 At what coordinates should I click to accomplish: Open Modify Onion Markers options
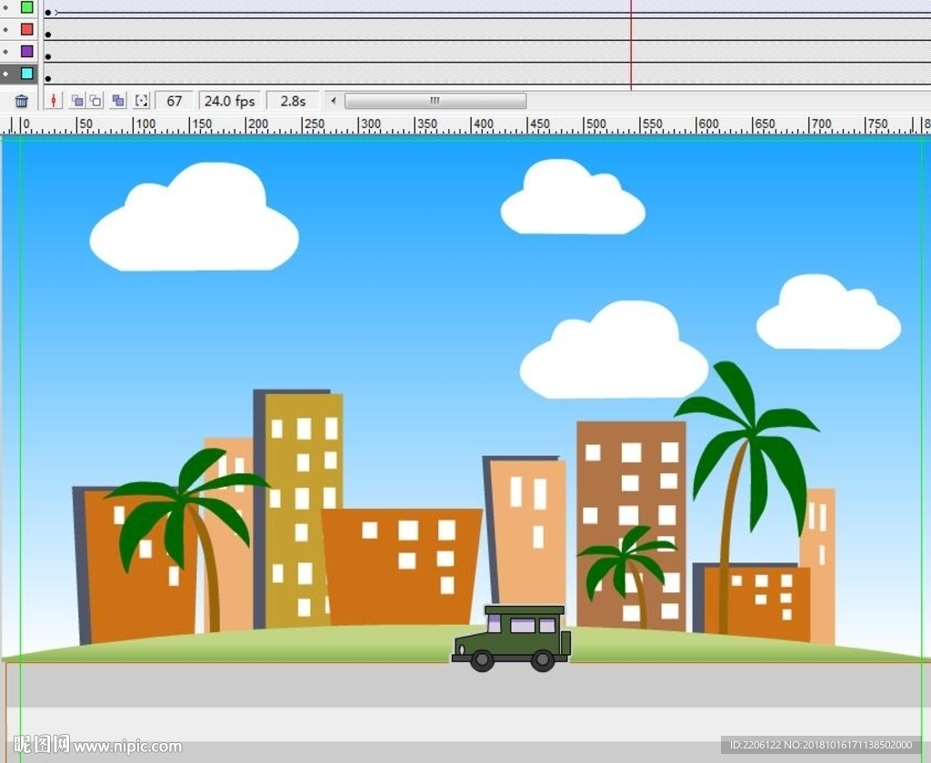tap(142, 101)
